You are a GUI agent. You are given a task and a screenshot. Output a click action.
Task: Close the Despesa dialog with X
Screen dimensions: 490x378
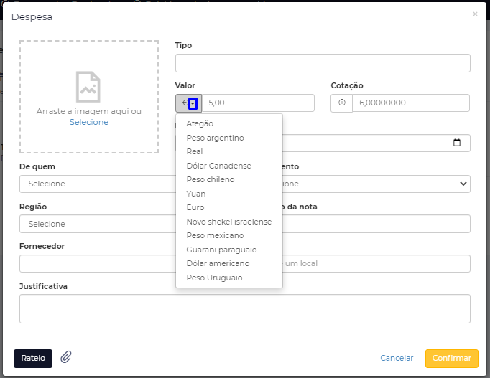pos(475,14)
